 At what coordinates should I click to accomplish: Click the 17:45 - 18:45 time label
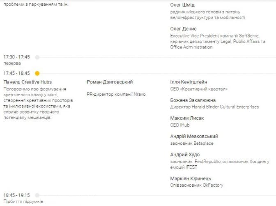[x=17, y=73]
